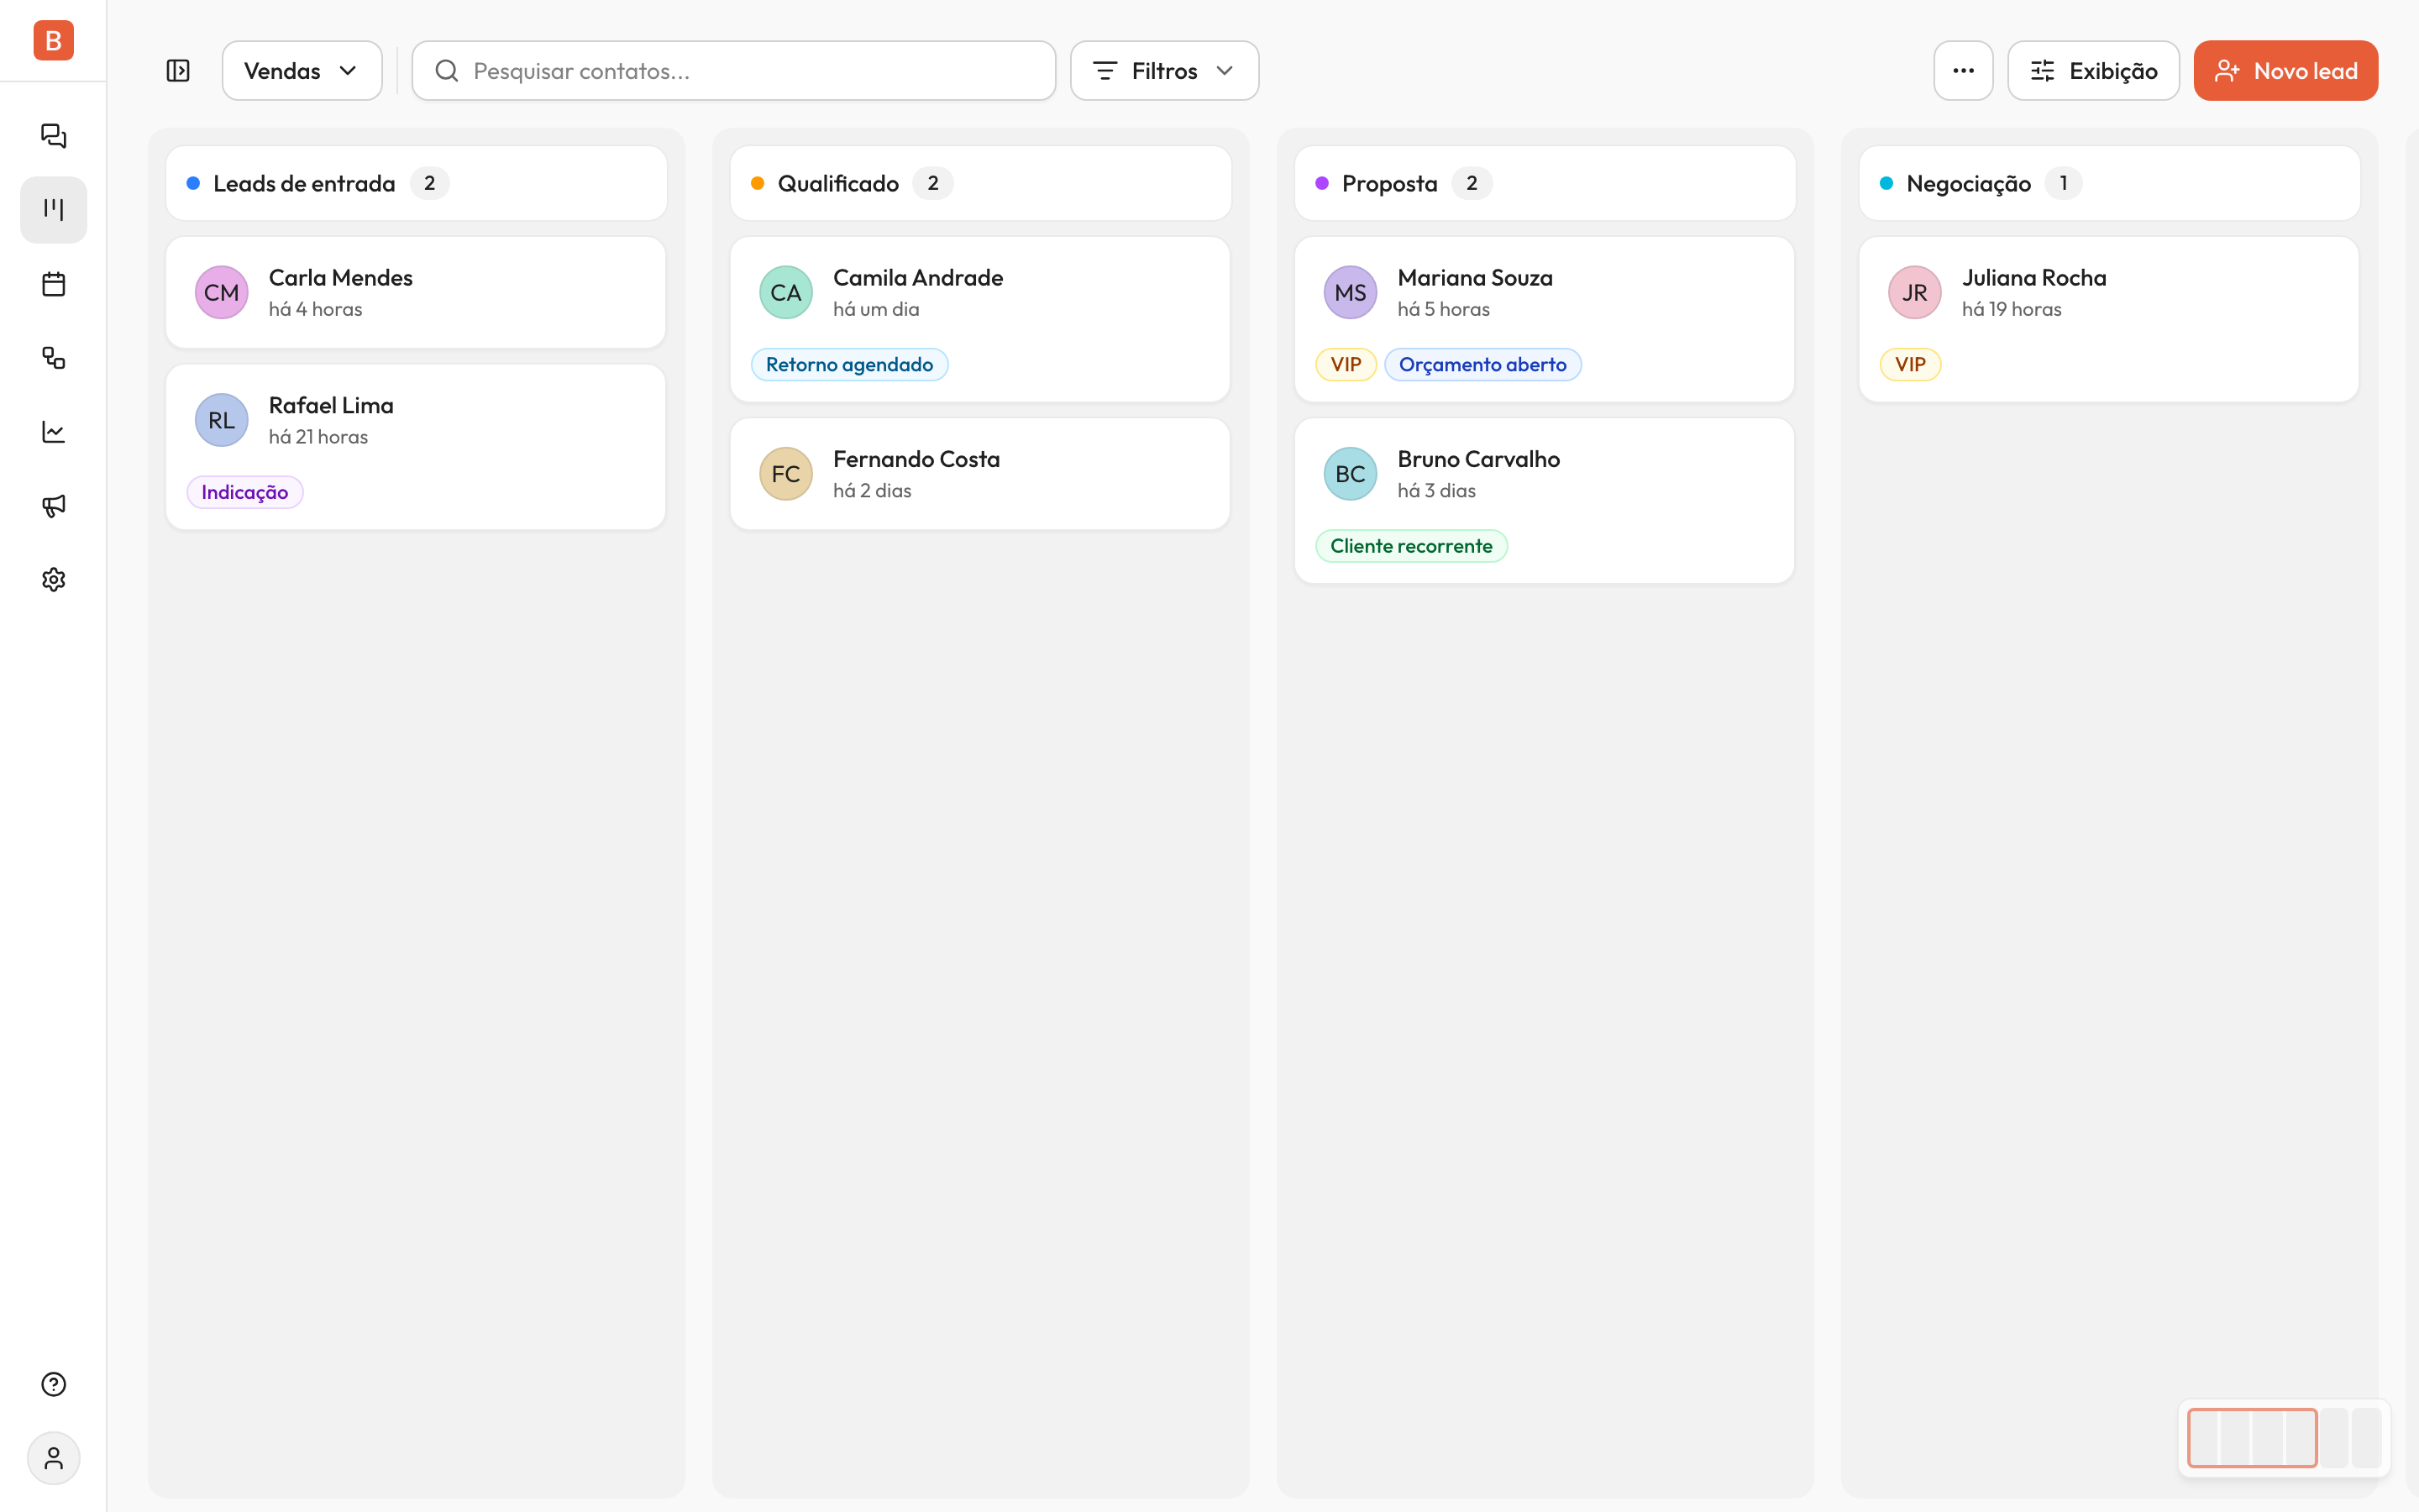The height and width of the screenshot is (1512, 2419).
Task: Click the search magnifier icon
Action: (x=447, y=71)
